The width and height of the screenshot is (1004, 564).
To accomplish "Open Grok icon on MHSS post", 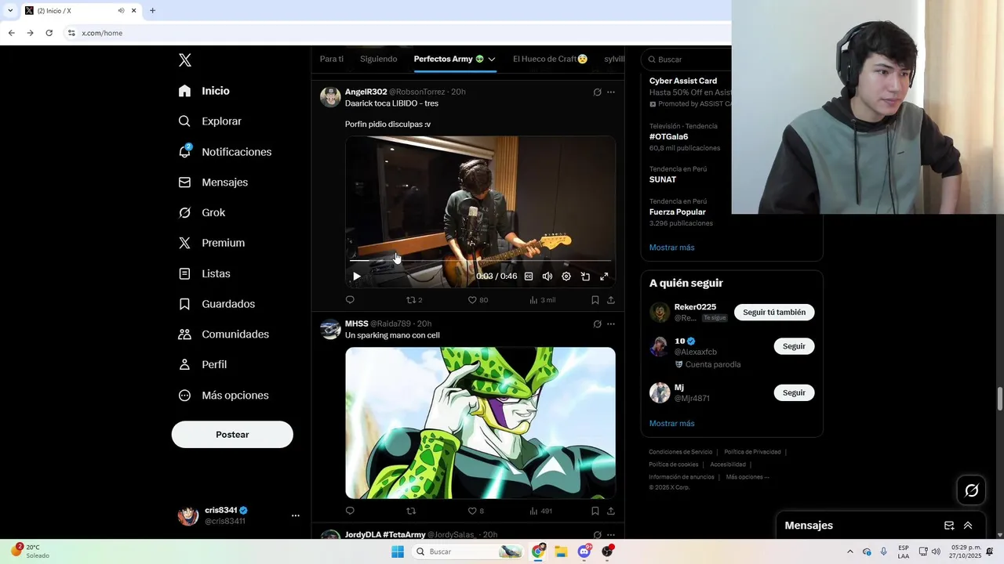I will [x=597, y=324].
